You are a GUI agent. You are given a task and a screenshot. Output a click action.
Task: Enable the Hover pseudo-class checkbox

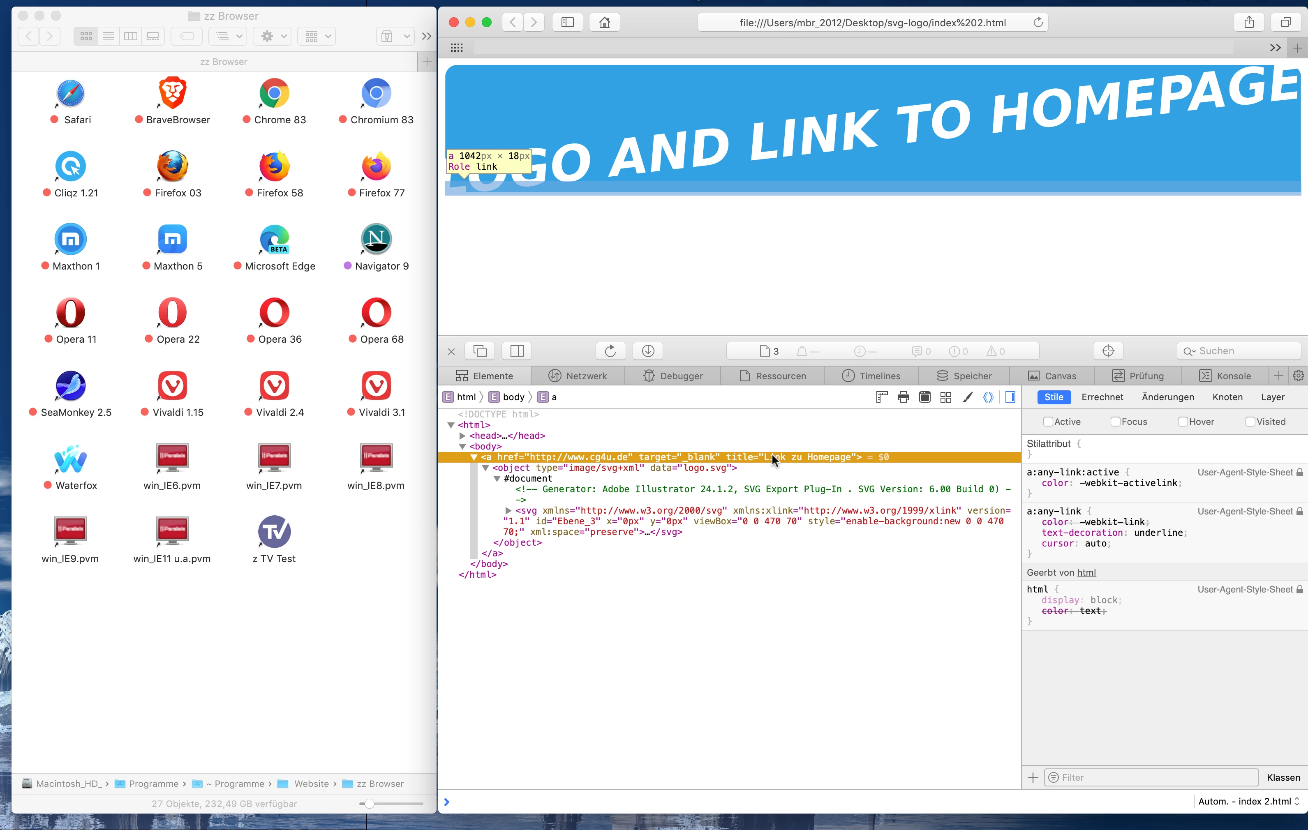point(1183,422)
